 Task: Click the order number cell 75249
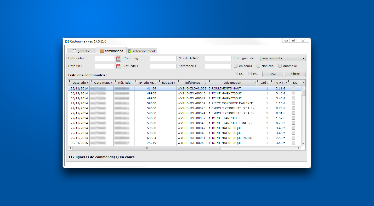click(146, 143)
